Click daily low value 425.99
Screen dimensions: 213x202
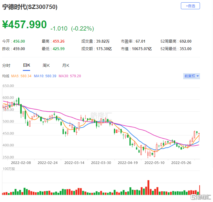click(x=58, y=49)
